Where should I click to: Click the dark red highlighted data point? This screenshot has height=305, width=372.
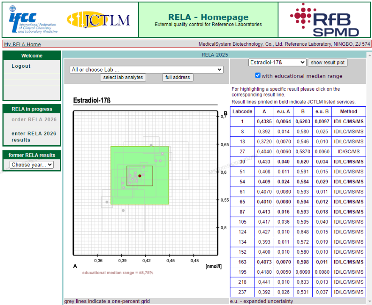(x=140, y=176)
